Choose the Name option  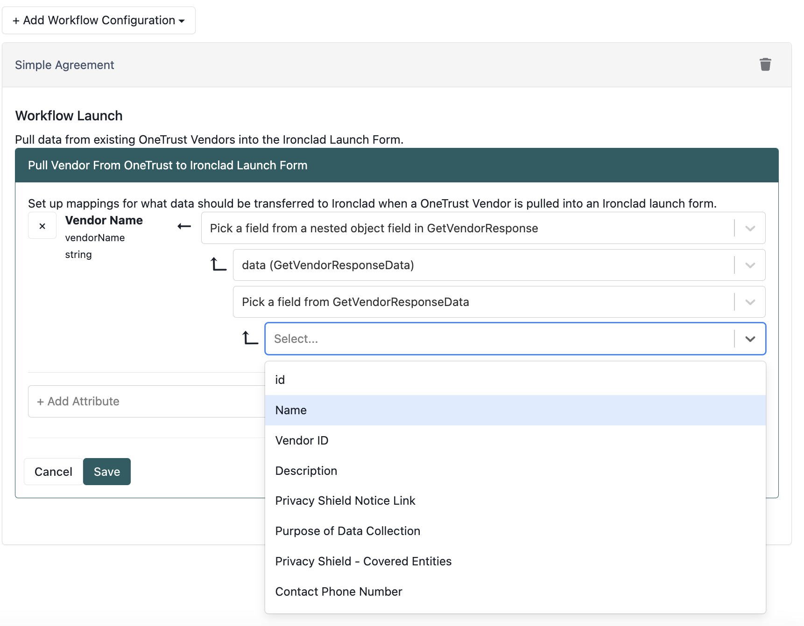click(x=515, y=410)
